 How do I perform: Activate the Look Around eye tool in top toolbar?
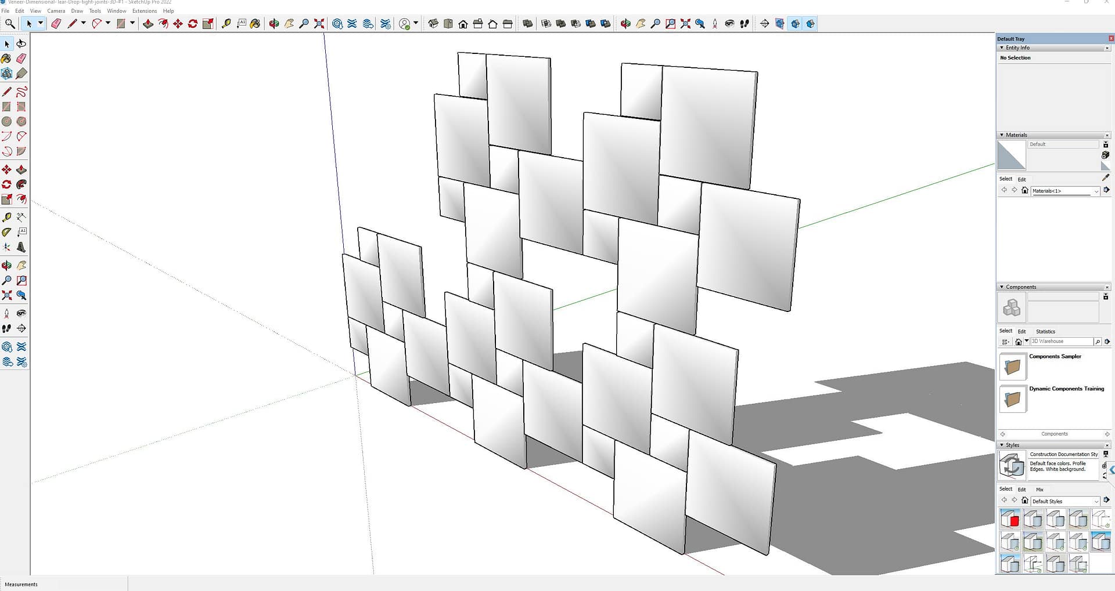point(729,24)
